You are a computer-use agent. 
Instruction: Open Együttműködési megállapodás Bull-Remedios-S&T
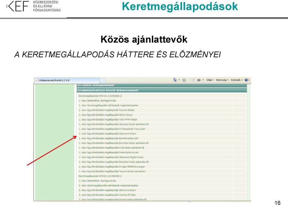tap(109, 138)
